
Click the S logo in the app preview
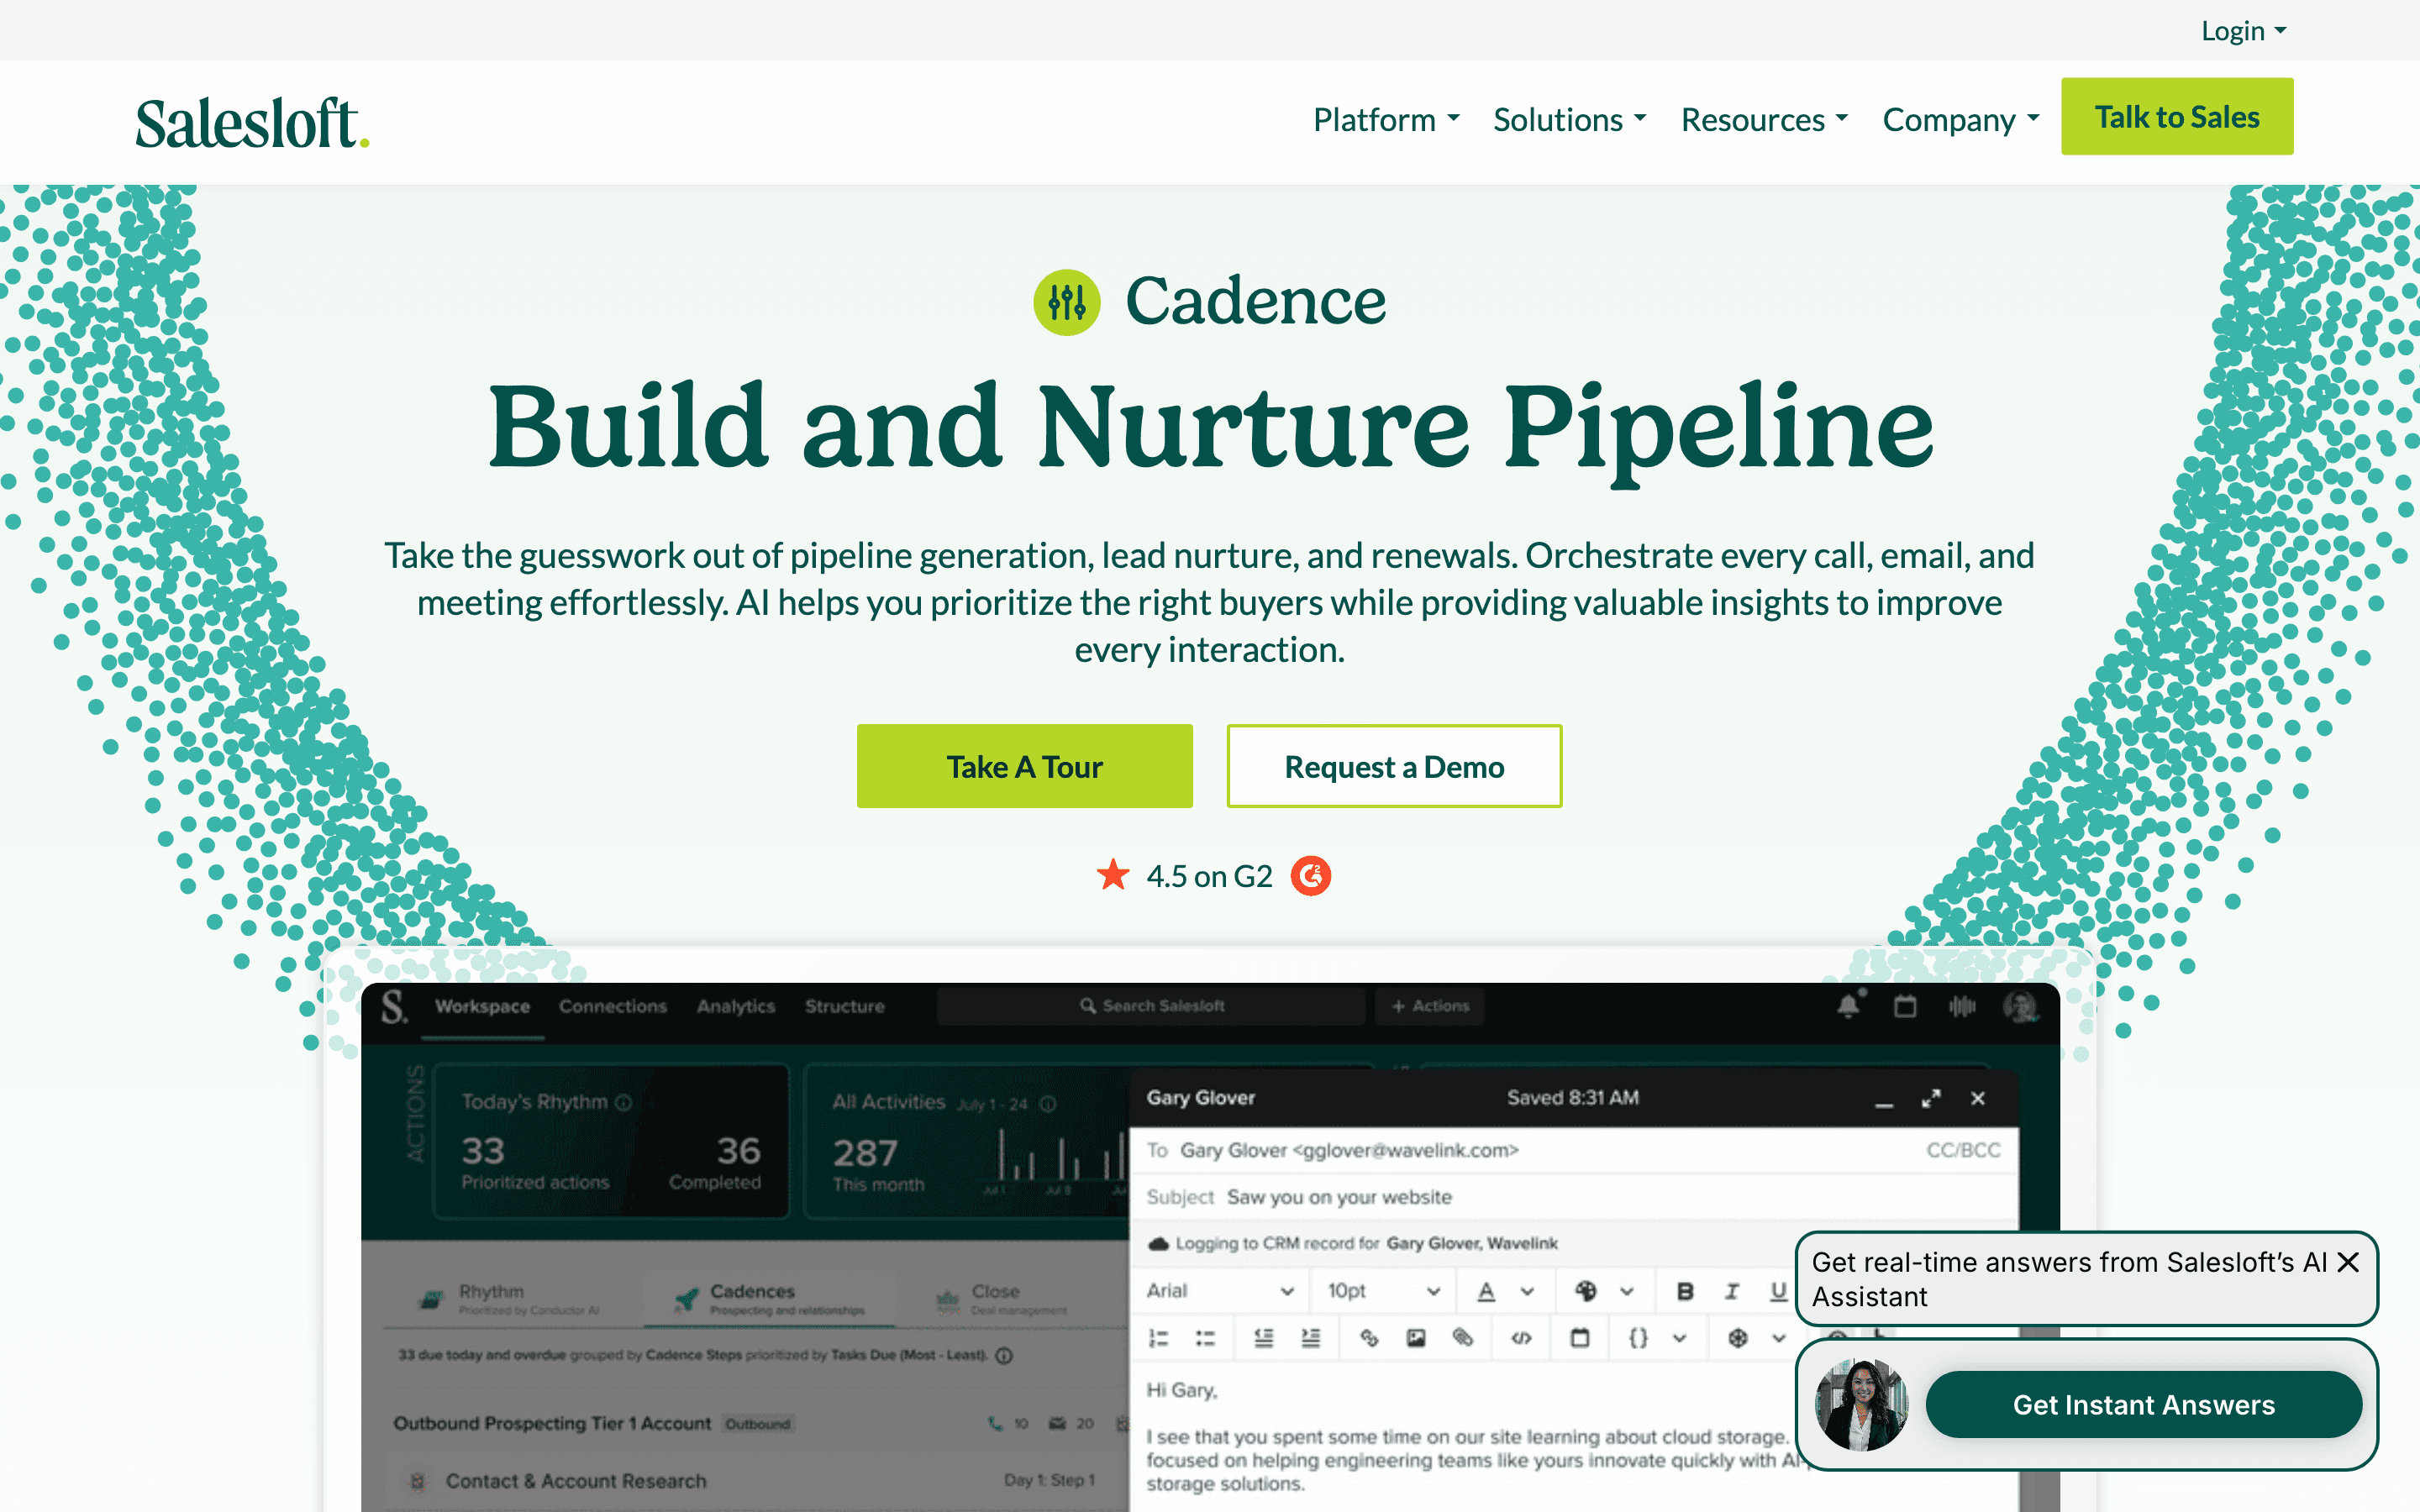click(394, 1007)
